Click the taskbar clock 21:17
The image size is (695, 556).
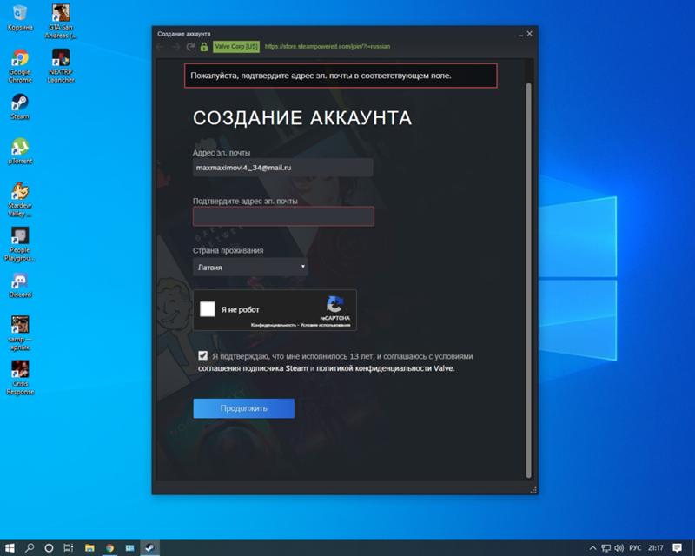(x=656, y=548)
